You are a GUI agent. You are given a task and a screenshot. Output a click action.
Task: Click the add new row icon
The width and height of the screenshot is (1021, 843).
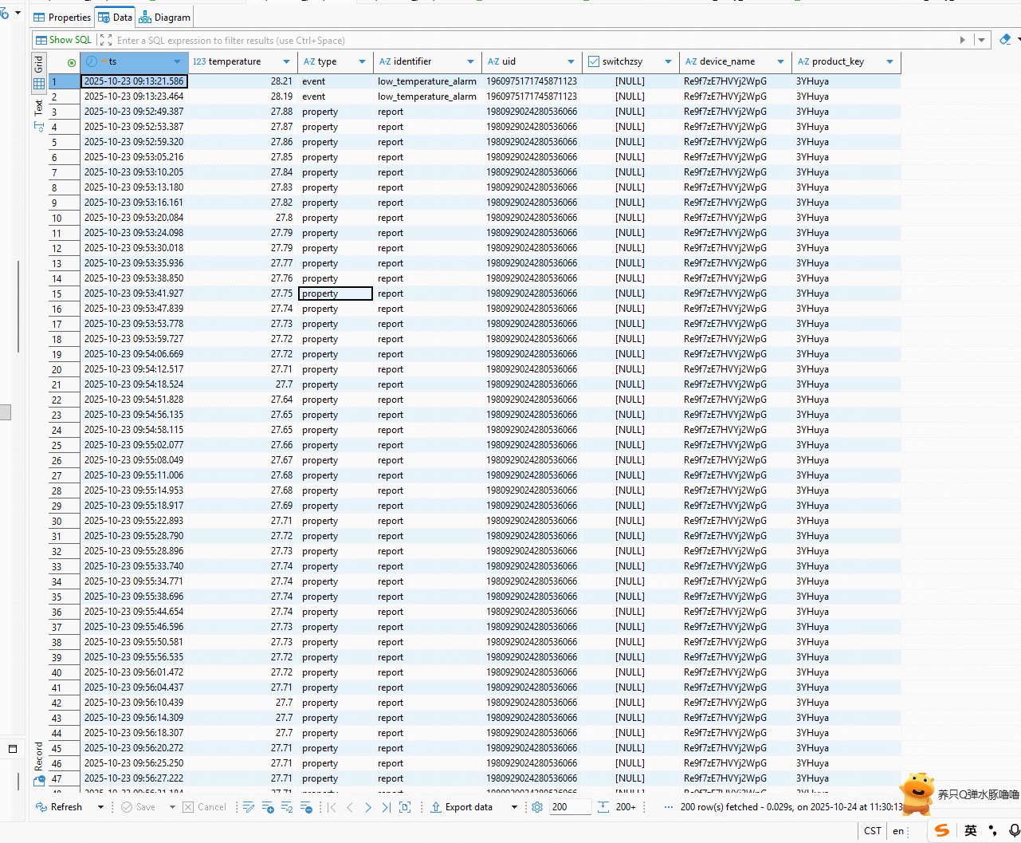[x=268, y=807]
